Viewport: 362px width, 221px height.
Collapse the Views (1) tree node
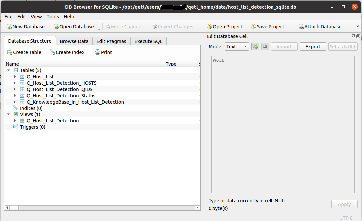[8, 114]
